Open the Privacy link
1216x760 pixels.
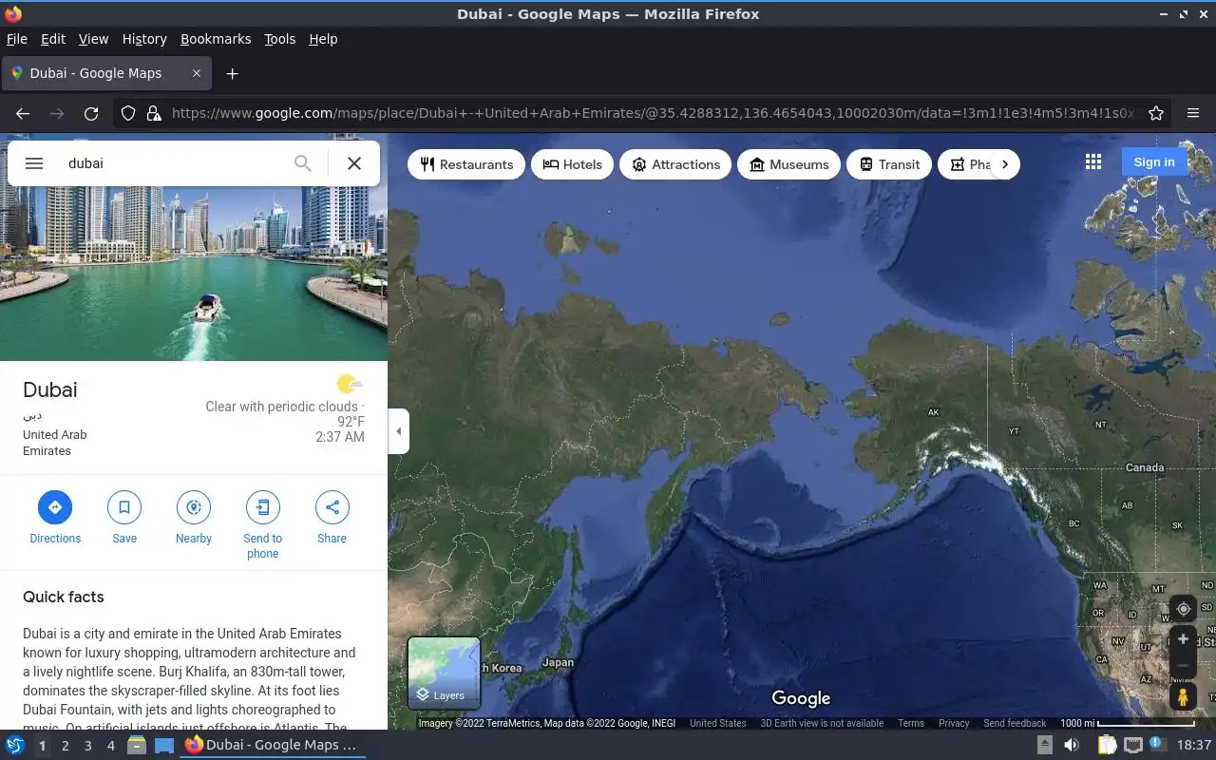(954, 723)
